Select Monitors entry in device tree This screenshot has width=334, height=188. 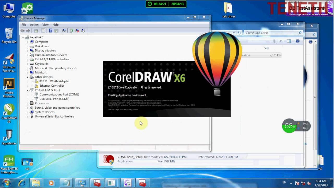coord(41,73)
